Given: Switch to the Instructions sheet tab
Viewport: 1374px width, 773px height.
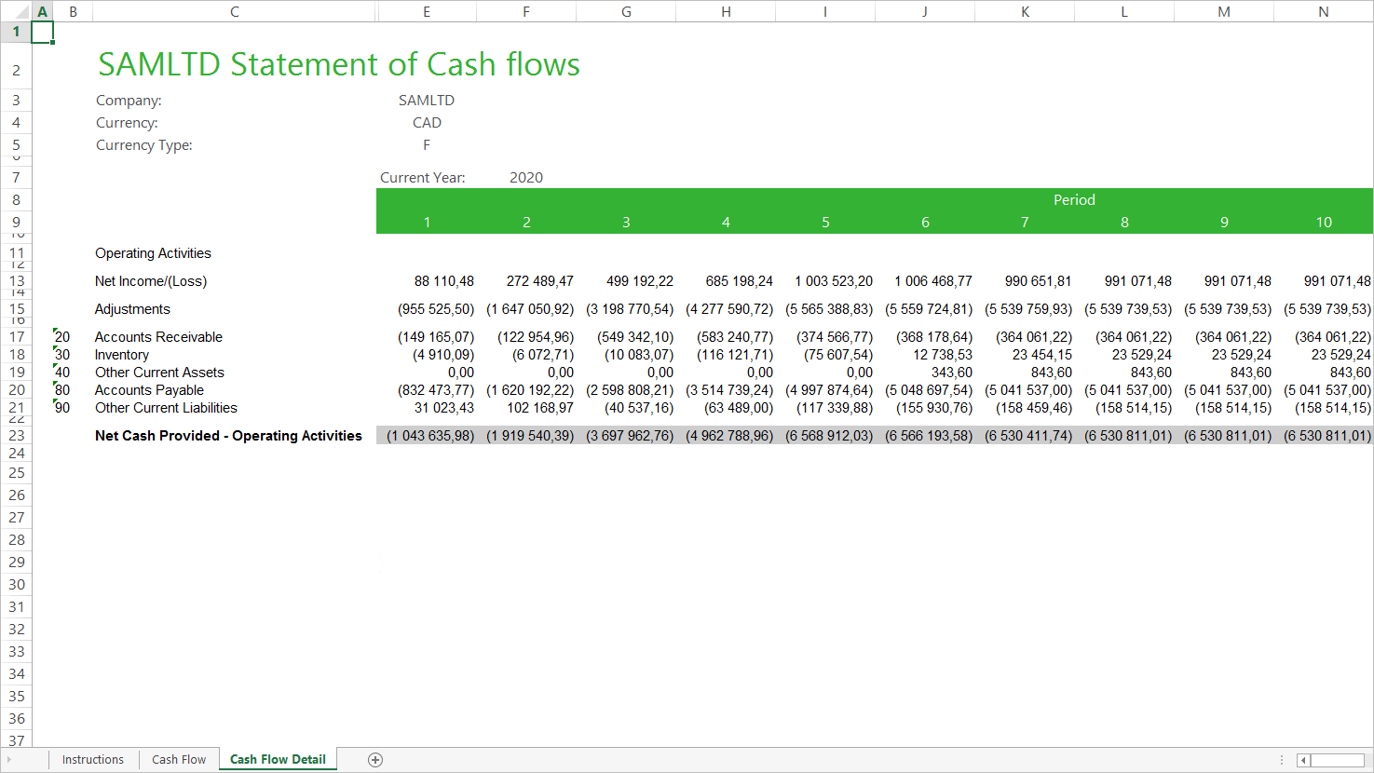Looking at the screenshot, I should tap(93, 760).
